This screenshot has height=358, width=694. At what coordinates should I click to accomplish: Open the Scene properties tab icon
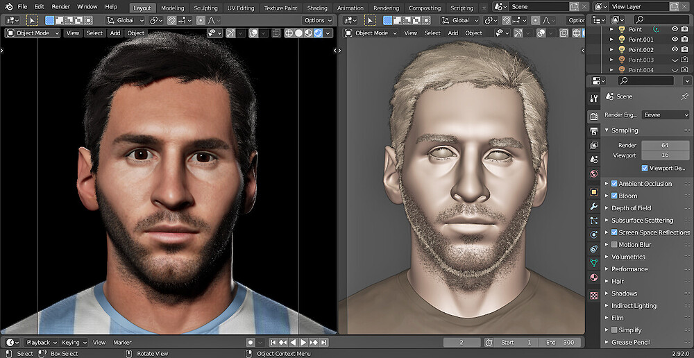[x=594, y=160]
